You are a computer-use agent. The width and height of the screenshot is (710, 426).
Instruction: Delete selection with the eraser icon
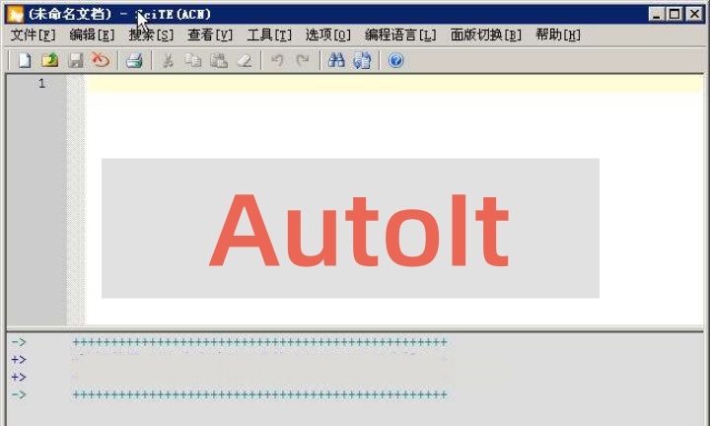tap(245, 60)
